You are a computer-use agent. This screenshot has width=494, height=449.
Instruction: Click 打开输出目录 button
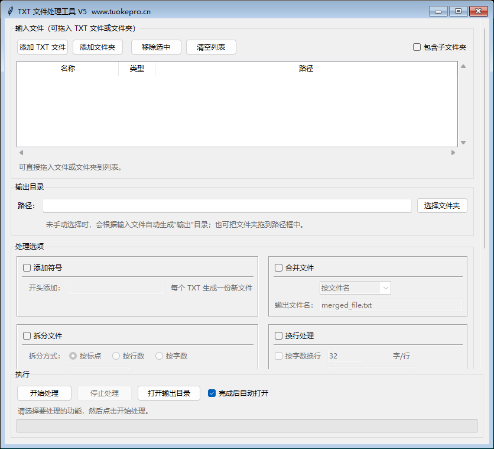[169, 393]
